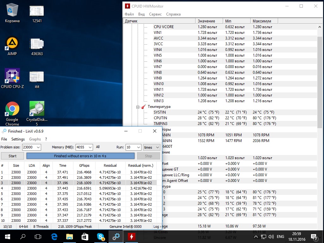Expand the Memory (MiB) dropdown
This screenshot has height=243, width=324.
90,147
